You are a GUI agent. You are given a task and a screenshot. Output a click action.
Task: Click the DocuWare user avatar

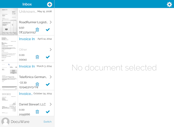click(5, 122)
